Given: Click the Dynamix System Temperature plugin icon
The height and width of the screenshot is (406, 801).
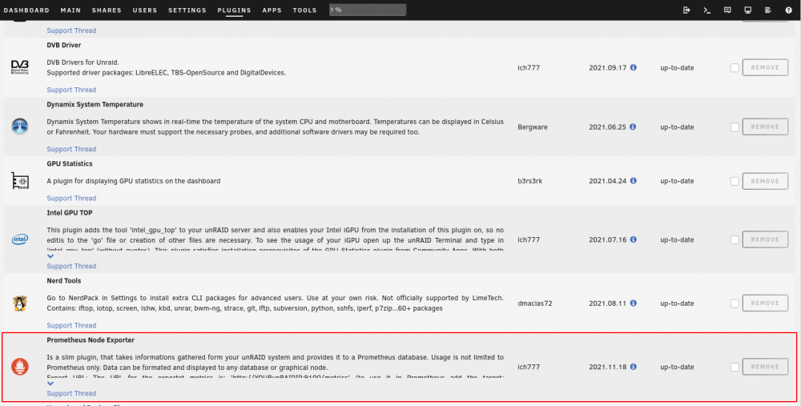Looking at the screenshot, I should [x=20, y=127].
